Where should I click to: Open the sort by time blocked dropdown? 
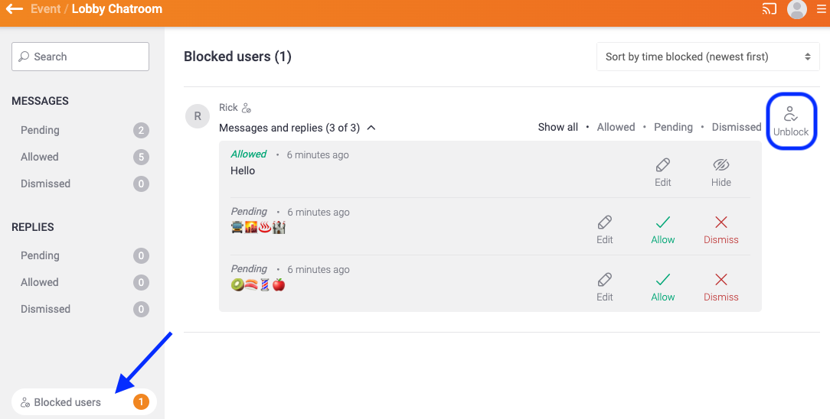[x=707, y=57]
